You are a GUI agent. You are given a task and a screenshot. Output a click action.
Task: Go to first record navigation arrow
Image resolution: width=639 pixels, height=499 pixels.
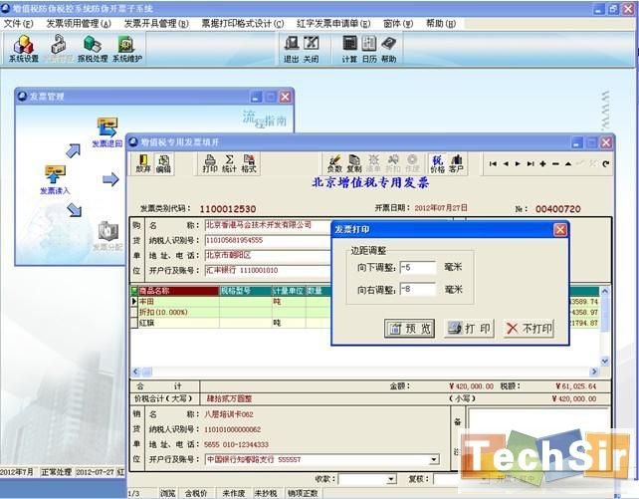pos(493,164)
